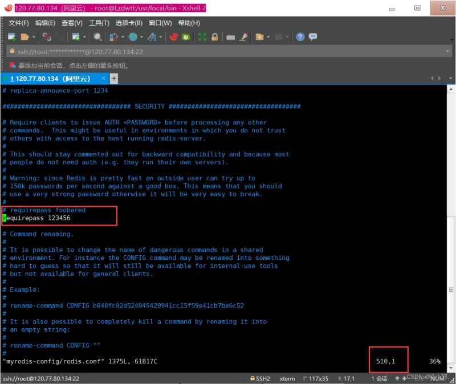Click the font icon
The height and width of the screenshot is (384, 456).
(152, 37)
